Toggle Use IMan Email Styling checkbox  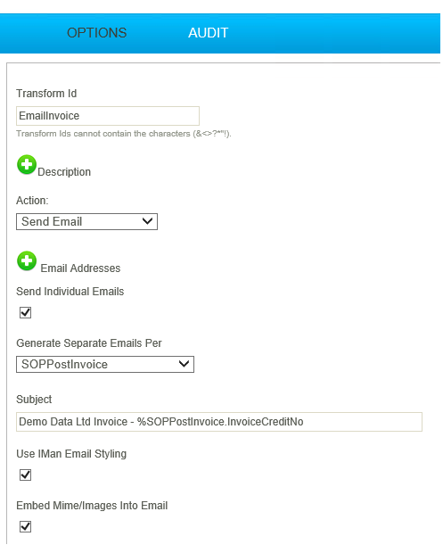(25, 475)
